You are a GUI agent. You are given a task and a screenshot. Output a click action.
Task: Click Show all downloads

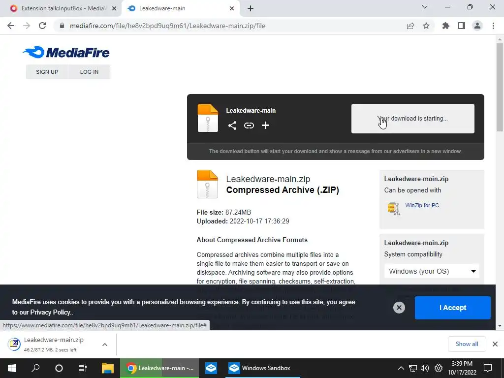(x=467, y=344)
